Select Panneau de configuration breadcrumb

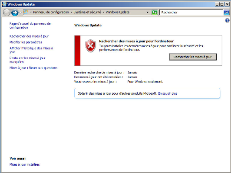[x=51, y=12]
